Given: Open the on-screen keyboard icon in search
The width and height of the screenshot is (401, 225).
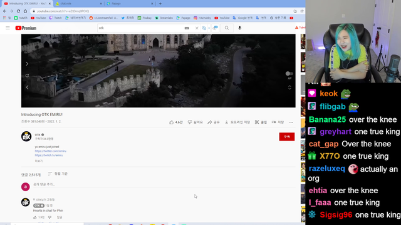Looking at the screenshot, I should coord(187,28).
